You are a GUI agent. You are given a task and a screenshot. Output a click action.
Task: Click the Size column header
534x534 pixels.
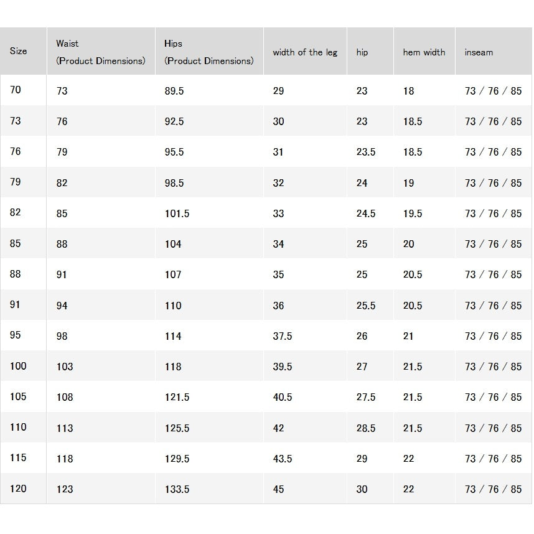19,51
